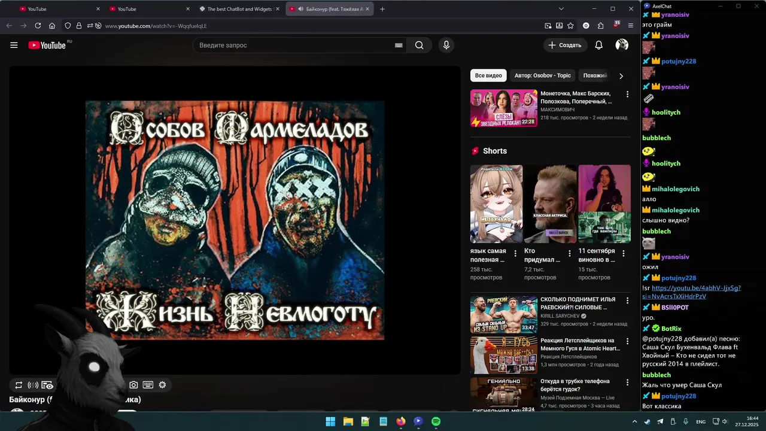Open the YouTube account avatar menu

click(622, 45)
